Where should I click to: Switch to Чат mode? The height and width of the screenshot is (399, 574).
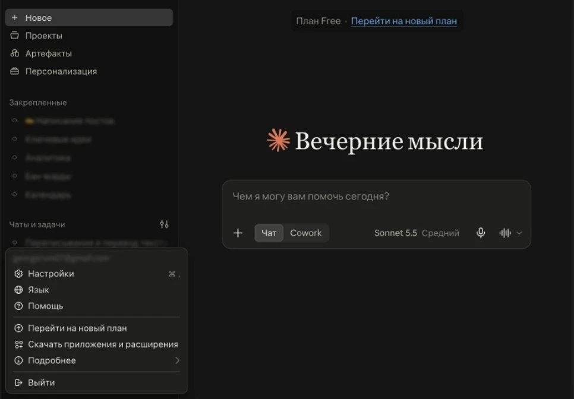click(x=269, y=233)
